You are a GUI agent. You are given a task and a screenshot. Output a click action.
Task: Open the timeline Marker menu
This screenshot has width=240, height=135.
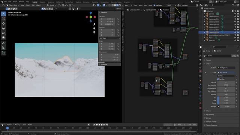tap(30, 125)
